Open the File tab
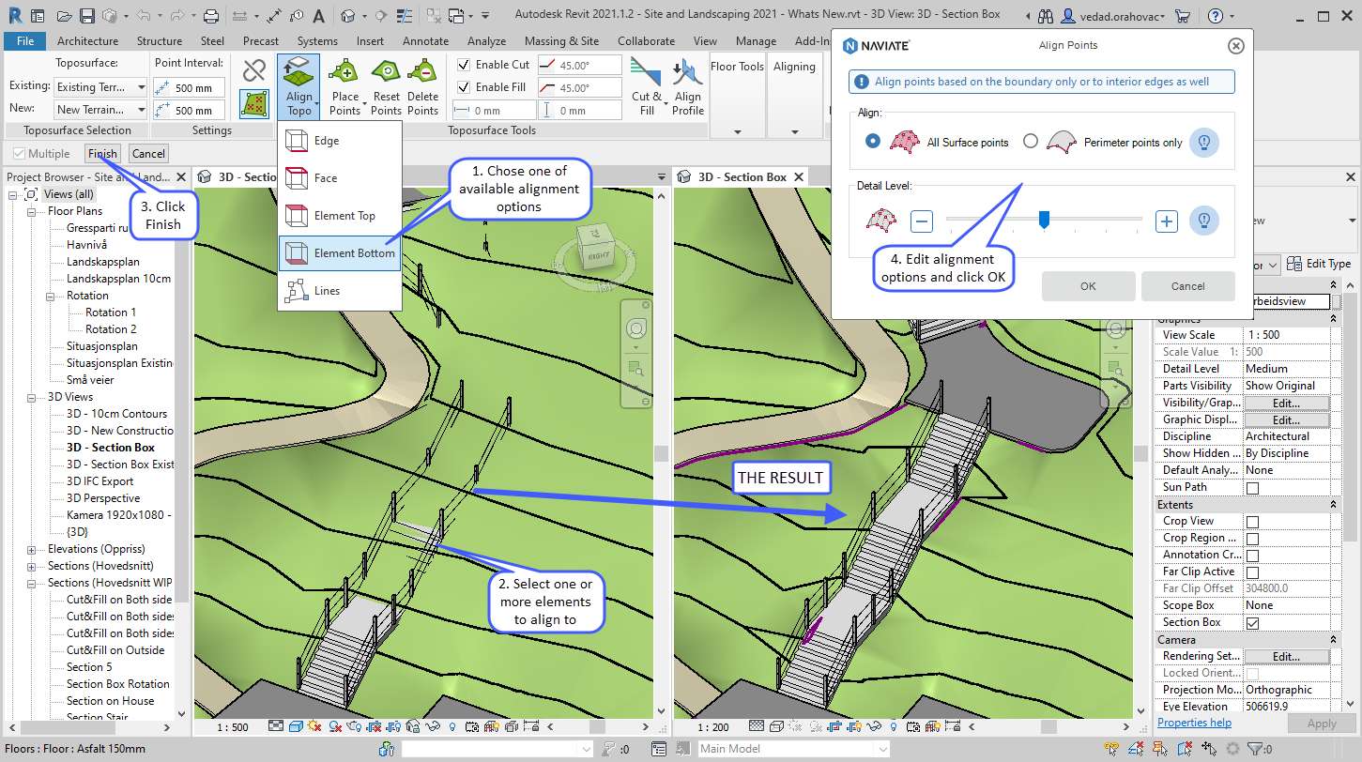 coord(25,41)
